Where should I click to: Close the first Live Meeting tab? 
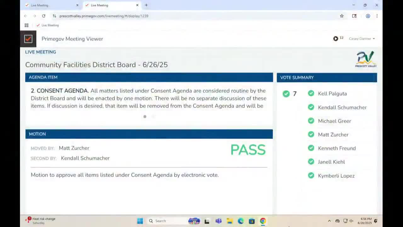coord(77,5)
